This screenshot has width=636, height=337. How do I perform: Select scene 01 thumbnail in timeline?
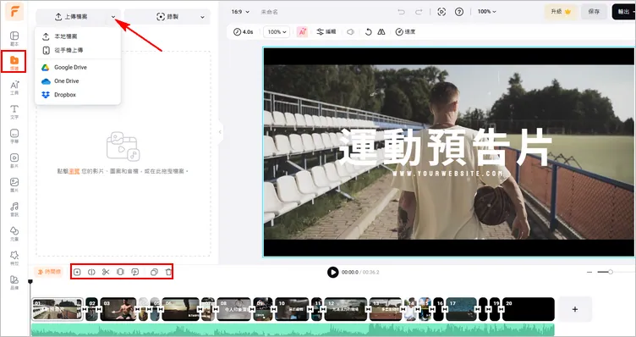[58, 309]
